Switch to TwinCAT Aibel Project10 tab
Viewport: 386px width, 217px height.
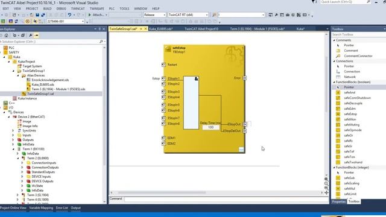tap(201, 29)
